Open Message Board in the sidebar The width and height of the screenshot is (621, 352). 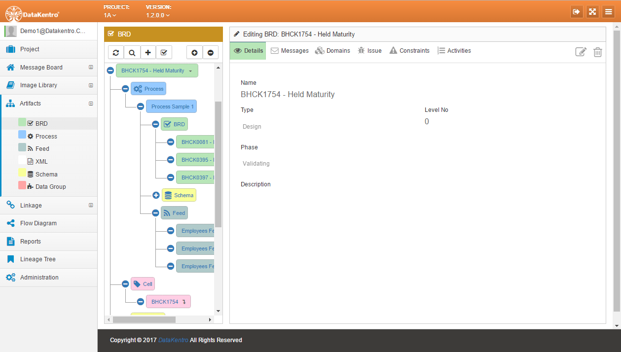click(49, 68)
